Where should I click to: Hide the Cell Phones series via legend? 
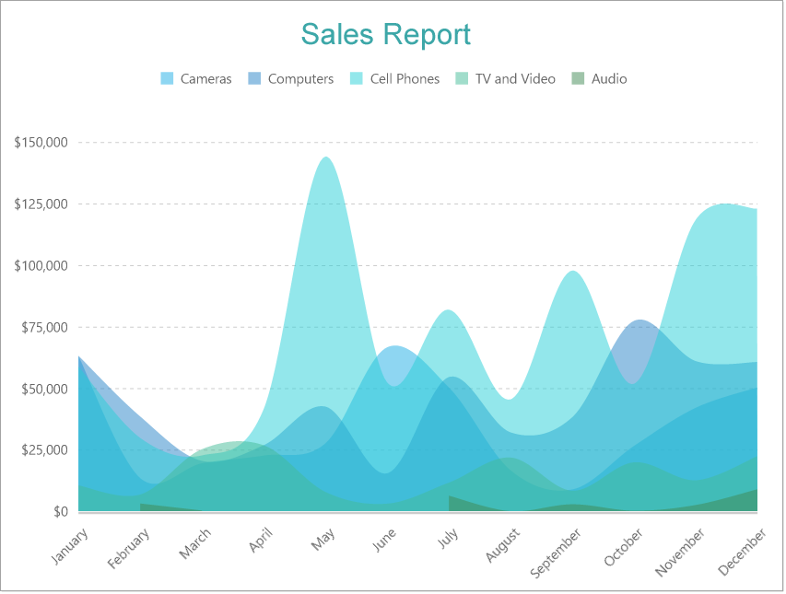(x=405, y=79)
